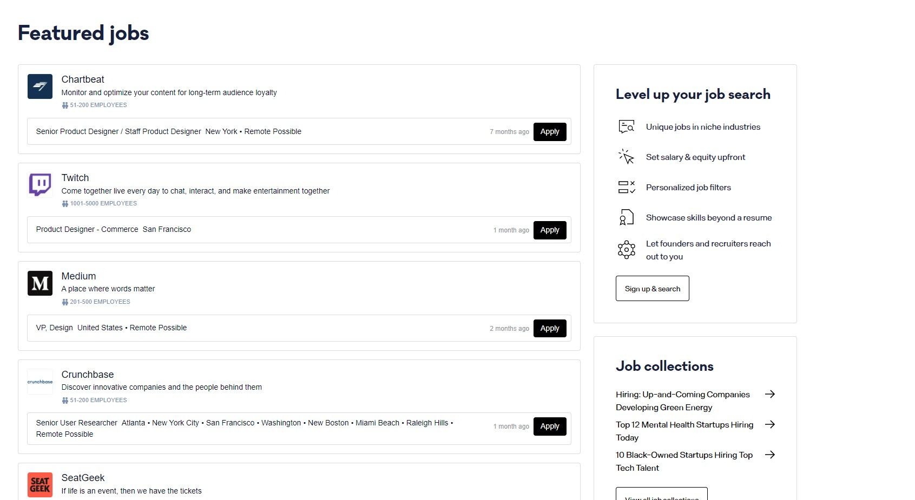Open Top 12 Mental Health Startups Hiring Today

684,431
